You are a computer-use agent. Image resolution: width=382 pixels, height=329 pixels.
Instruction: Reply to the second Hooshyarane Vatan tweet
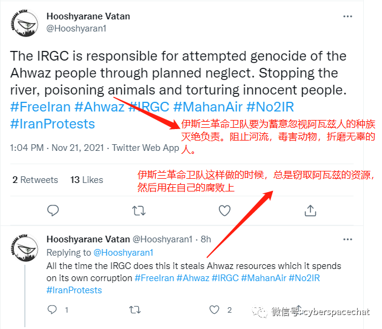52,310
